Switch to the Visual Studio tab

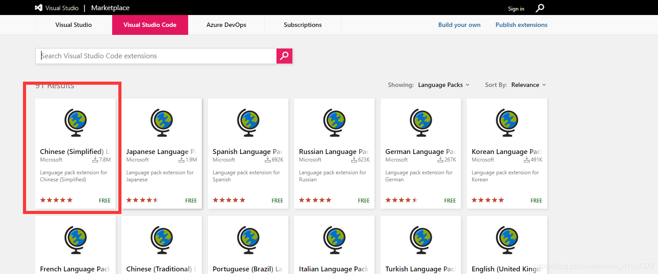(x=74, y=25)
